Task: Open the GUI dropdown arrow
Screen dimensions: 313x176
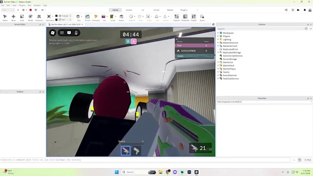Action: (x=107, y=17)
